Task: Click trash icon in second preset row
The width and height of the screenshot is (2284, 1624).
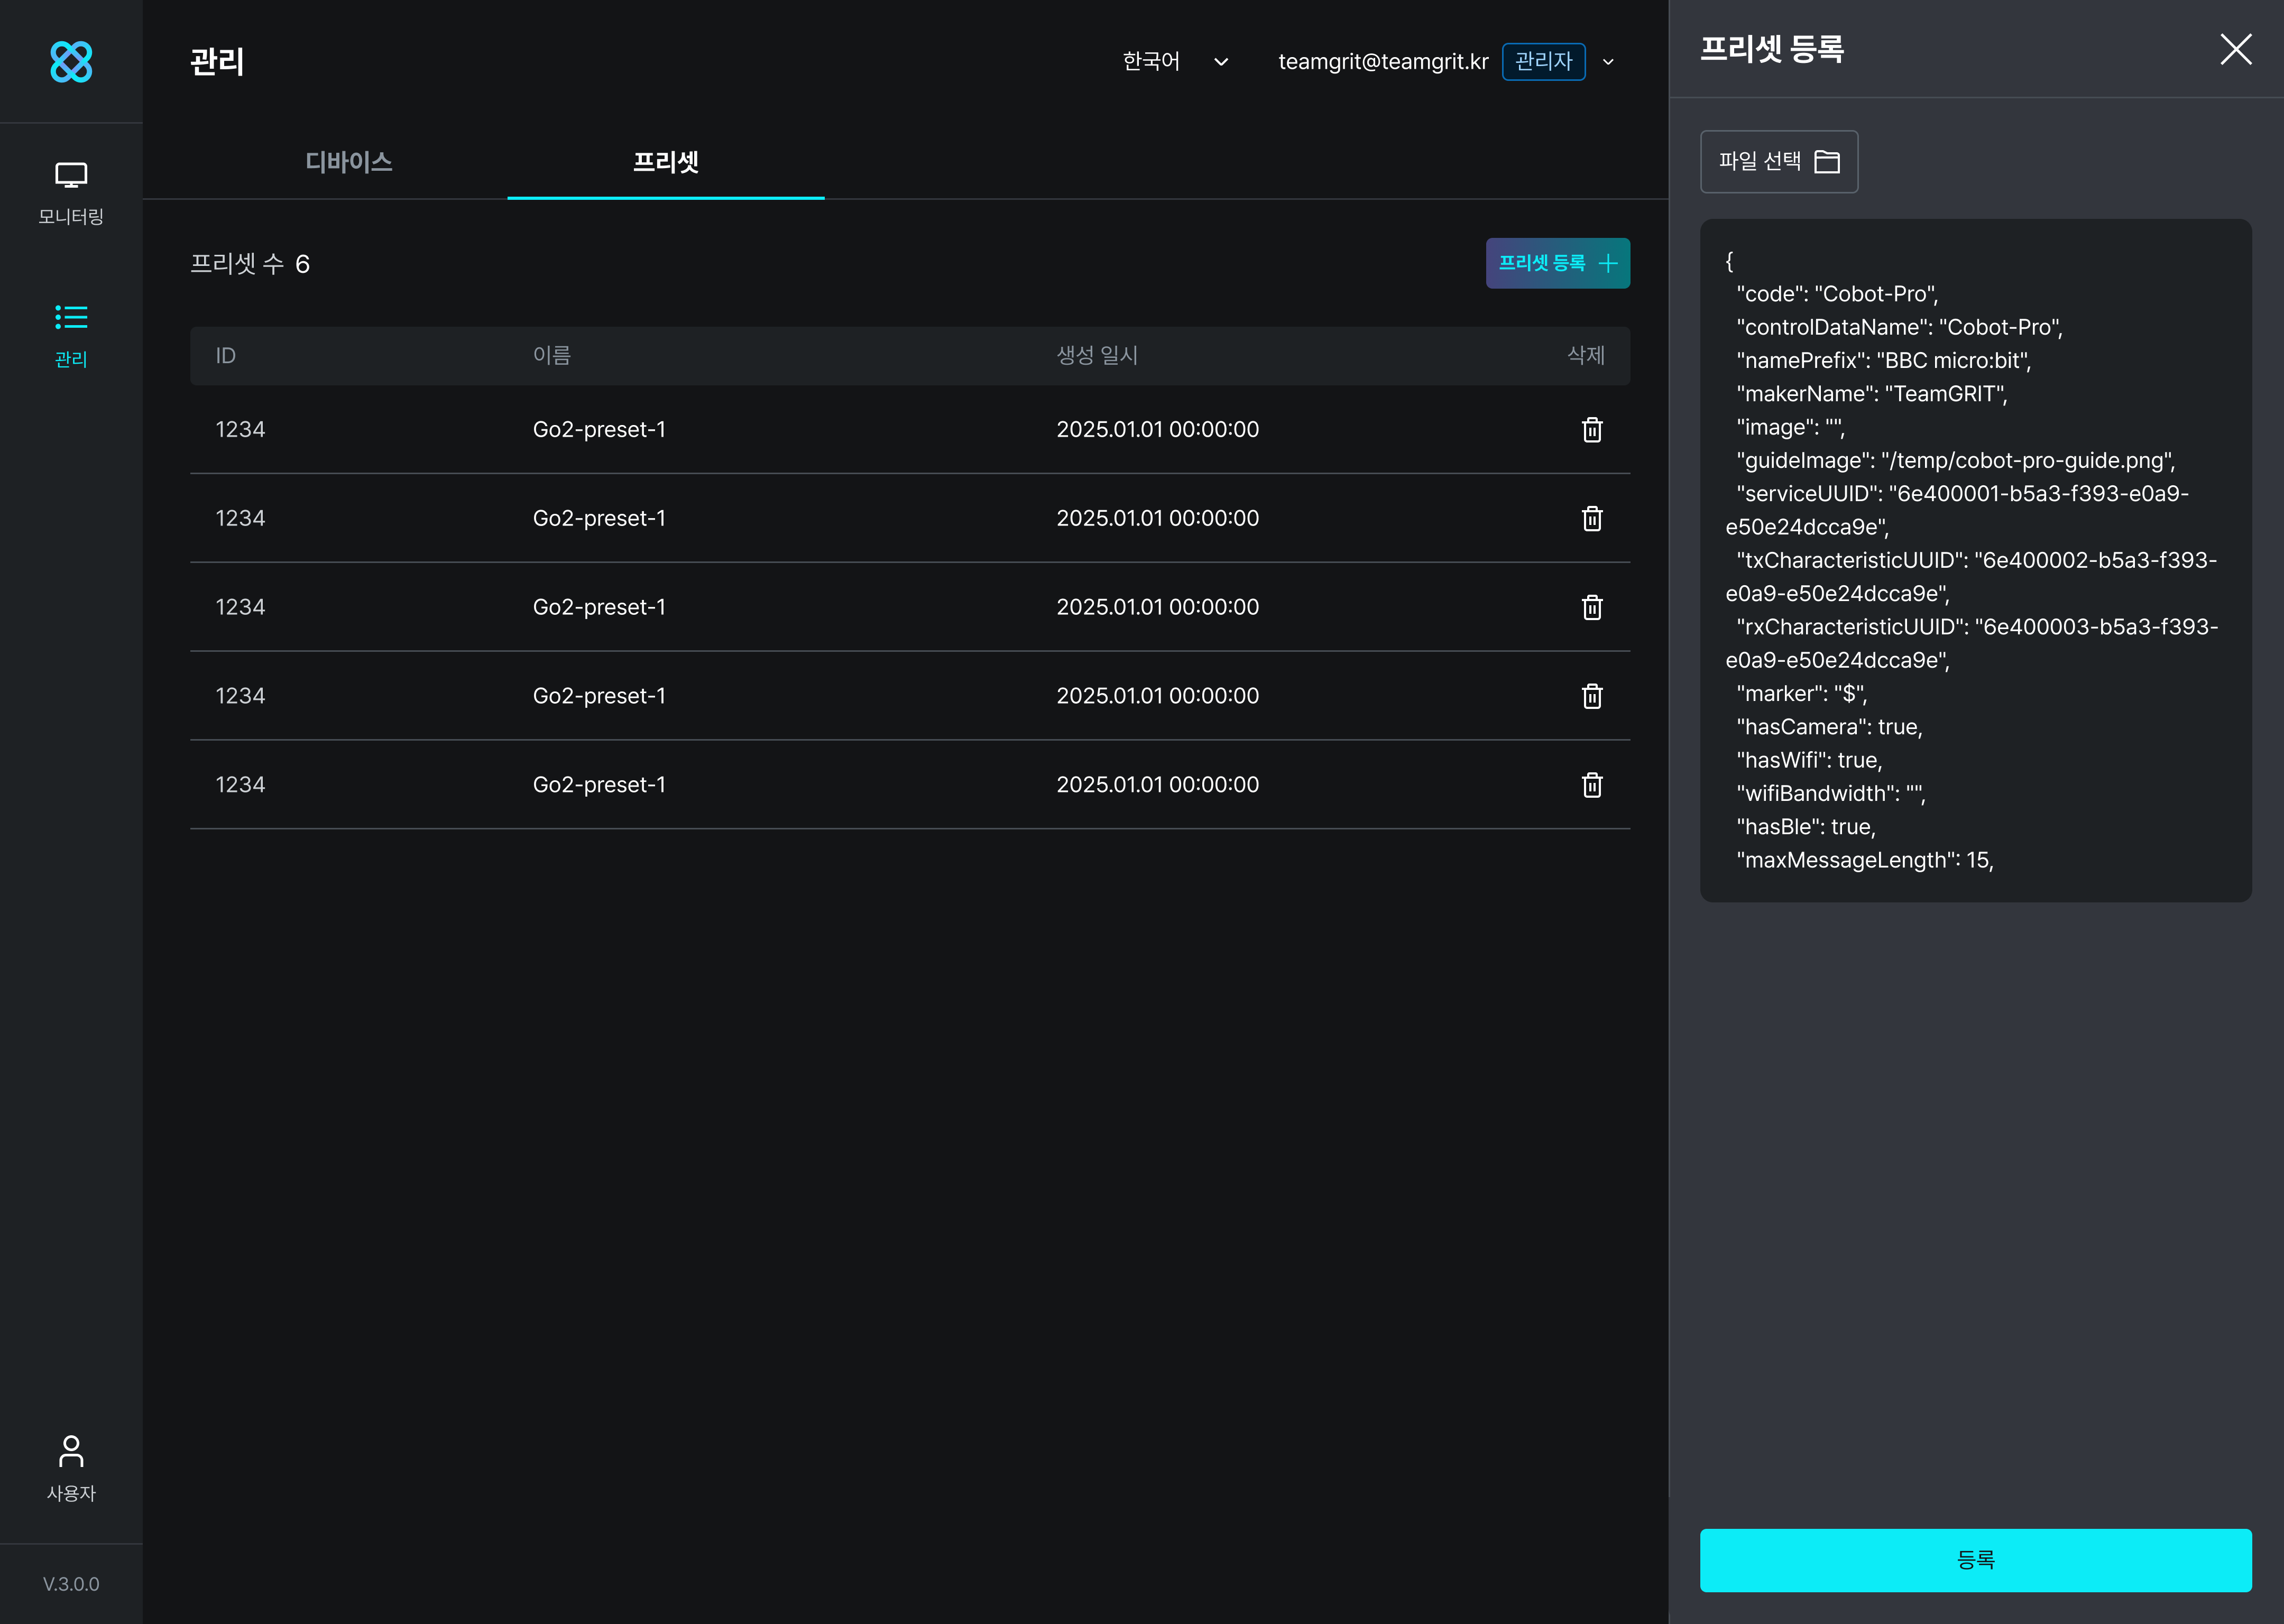Action: [x=1591, y=519]
